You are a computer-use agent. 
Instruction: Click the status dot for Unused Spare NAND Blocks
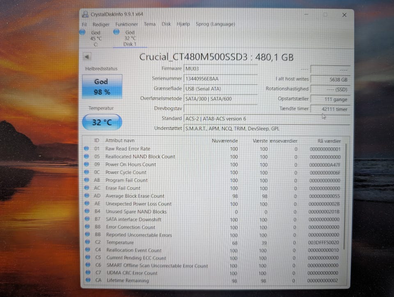(x=87, y=211)
